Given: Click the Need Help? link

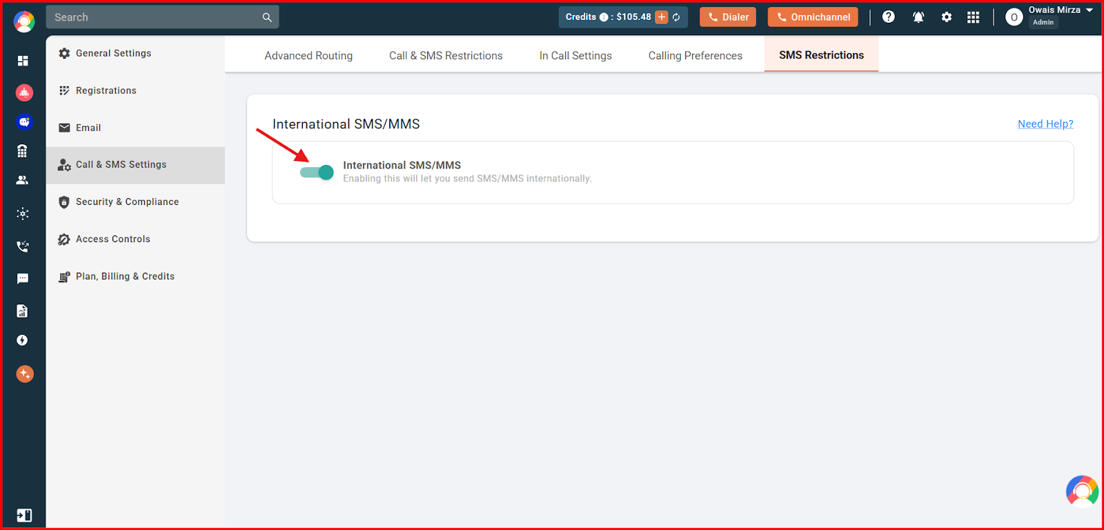Looking at the screenshot, I should 1045,124.
